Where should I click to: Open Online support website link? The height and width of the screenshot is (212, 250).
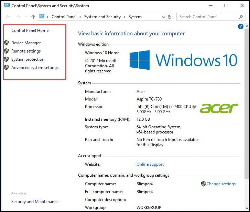(150, 164)
